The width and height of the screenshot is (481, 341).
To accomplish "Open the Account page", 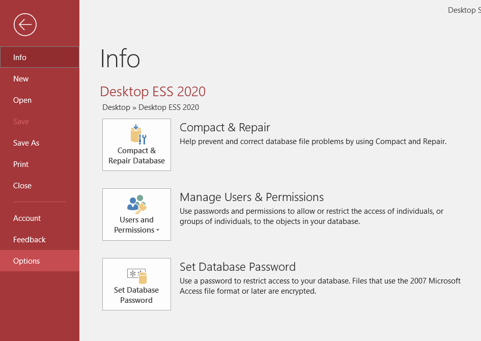I will [27, 218].
